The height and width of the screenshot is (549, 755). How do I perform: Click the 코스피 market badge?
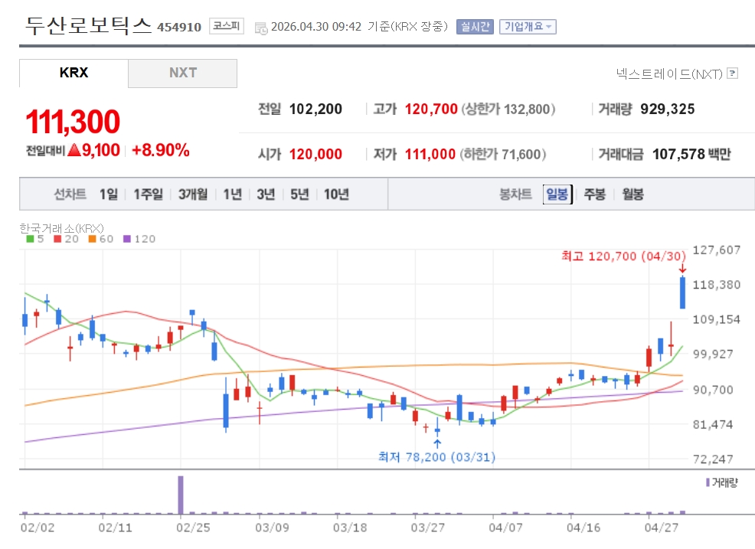click(x=227, y=27)
